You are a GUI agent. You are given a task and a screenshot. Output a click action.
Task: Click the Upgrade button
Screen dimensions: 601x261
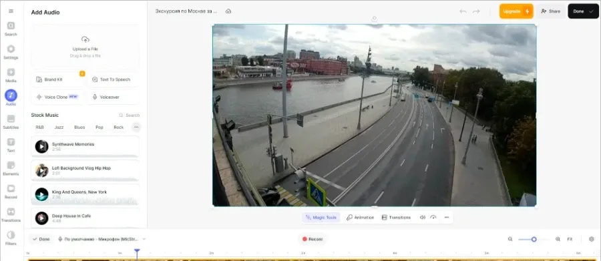pyautogui.click(x=516, y=11)
